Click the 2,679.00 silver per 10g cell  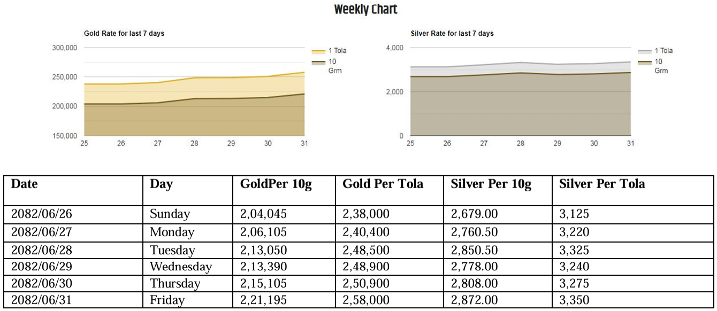(474, 214)
